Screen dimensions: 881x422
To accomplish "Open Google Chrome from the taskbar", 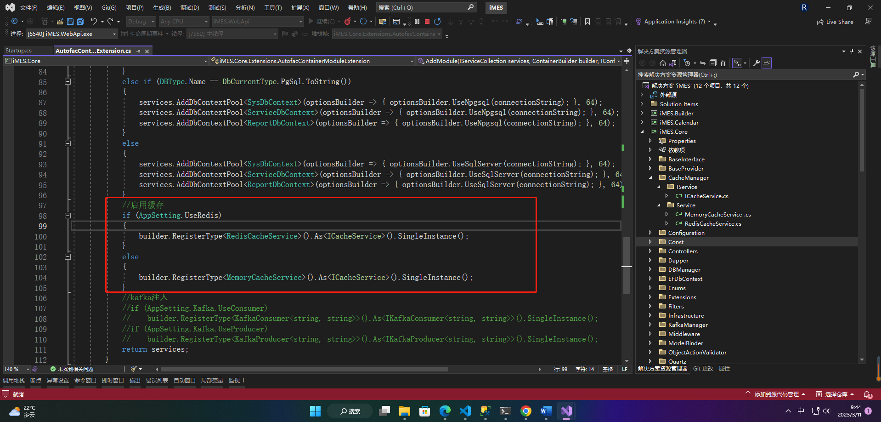I will (525, 411).
